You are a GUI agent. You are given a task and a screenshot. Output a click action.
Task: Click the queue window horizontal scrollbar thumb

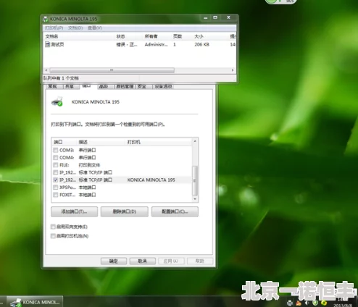click(x=112, y=70)
